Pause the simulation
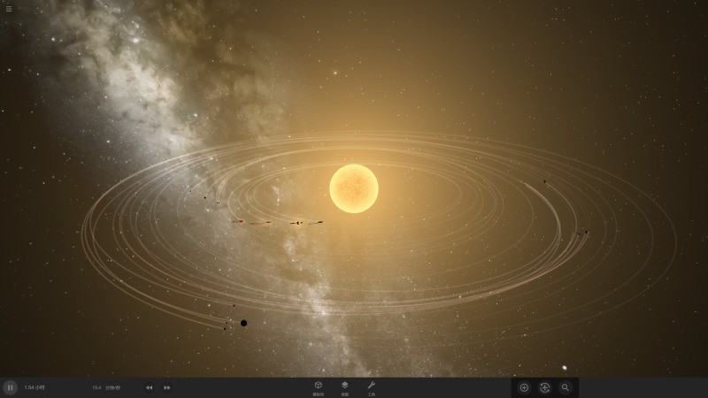 (x=11, y=387)
